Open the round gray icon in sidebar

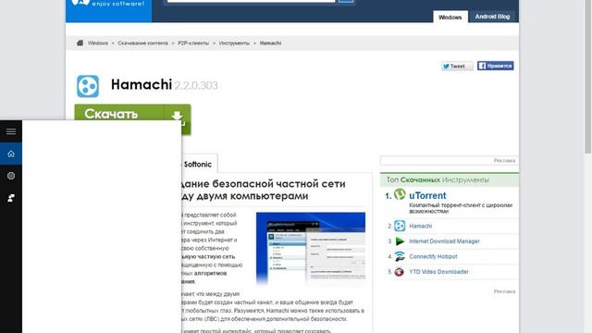pyautogui.click(x=11, y=176)
